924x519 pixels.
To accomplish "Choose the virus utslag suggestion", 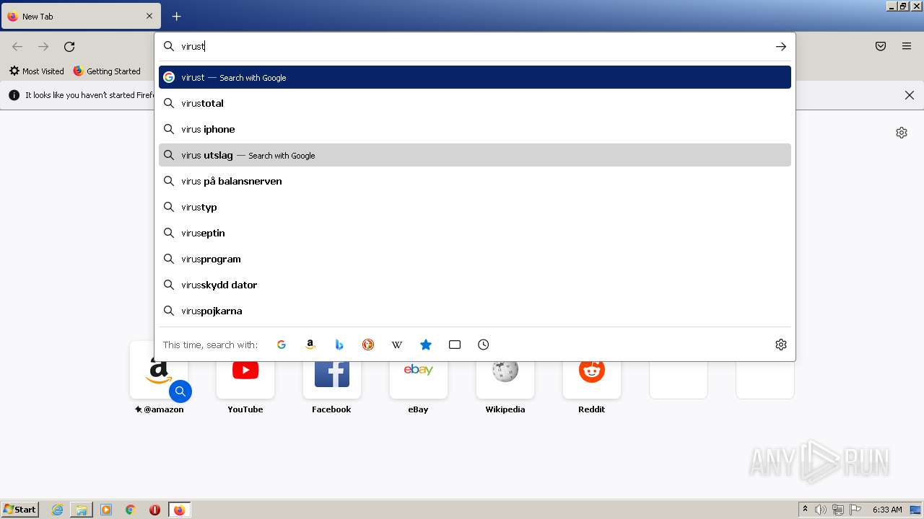I will [x=475, y=155].
